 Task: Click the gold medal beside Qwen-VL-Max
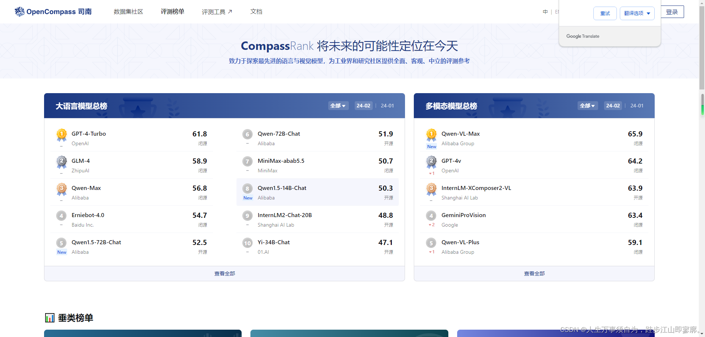pos(431,135)
